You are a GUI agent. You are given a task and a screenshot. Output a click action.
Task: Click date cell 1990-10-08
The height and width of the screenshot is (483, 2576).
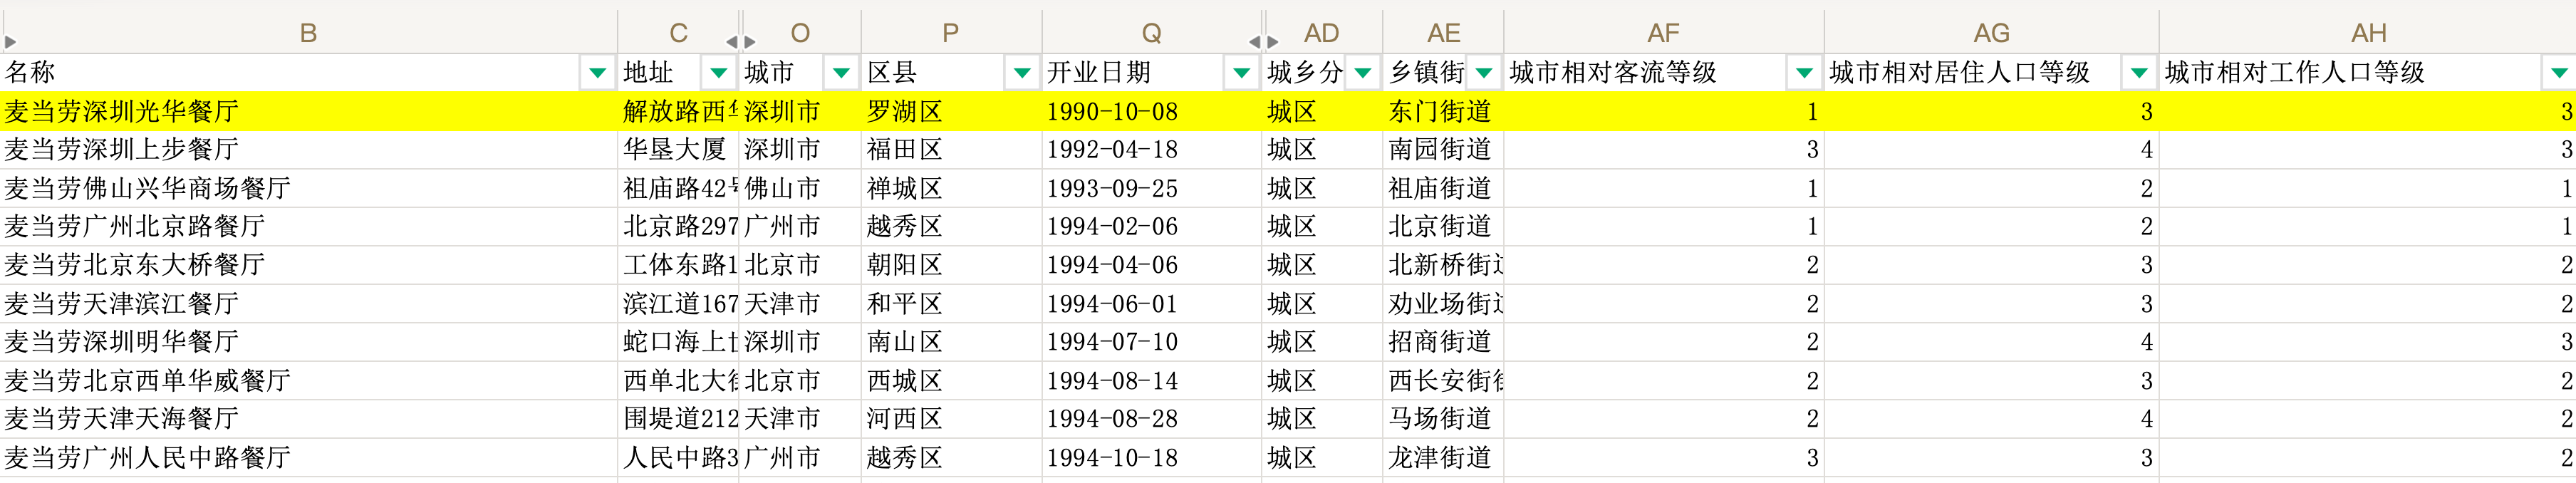1151,111
